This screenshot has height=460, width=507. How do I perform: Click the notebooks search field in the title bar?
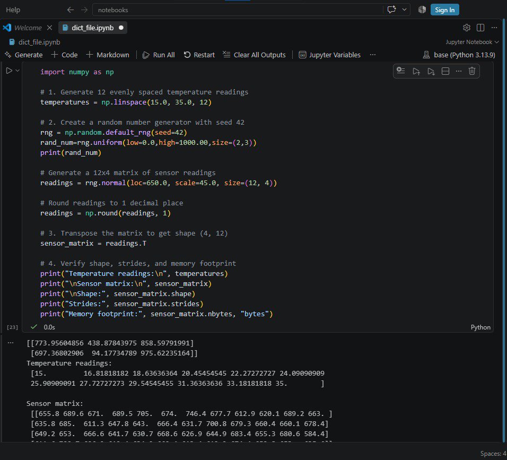[x=238, y=10]
